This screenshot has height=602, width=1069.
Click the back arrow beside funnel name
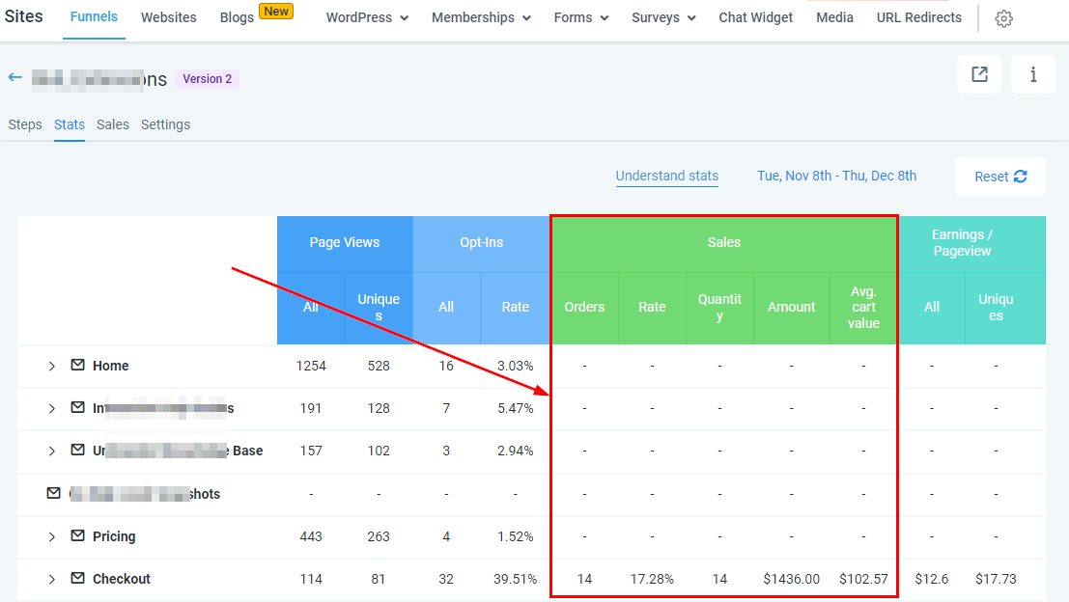(x=14, y=77)
